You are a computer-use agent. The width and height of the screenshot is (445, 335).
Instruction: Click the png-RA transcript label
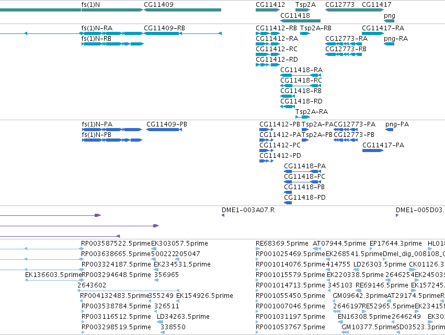[x=396, y=39]
